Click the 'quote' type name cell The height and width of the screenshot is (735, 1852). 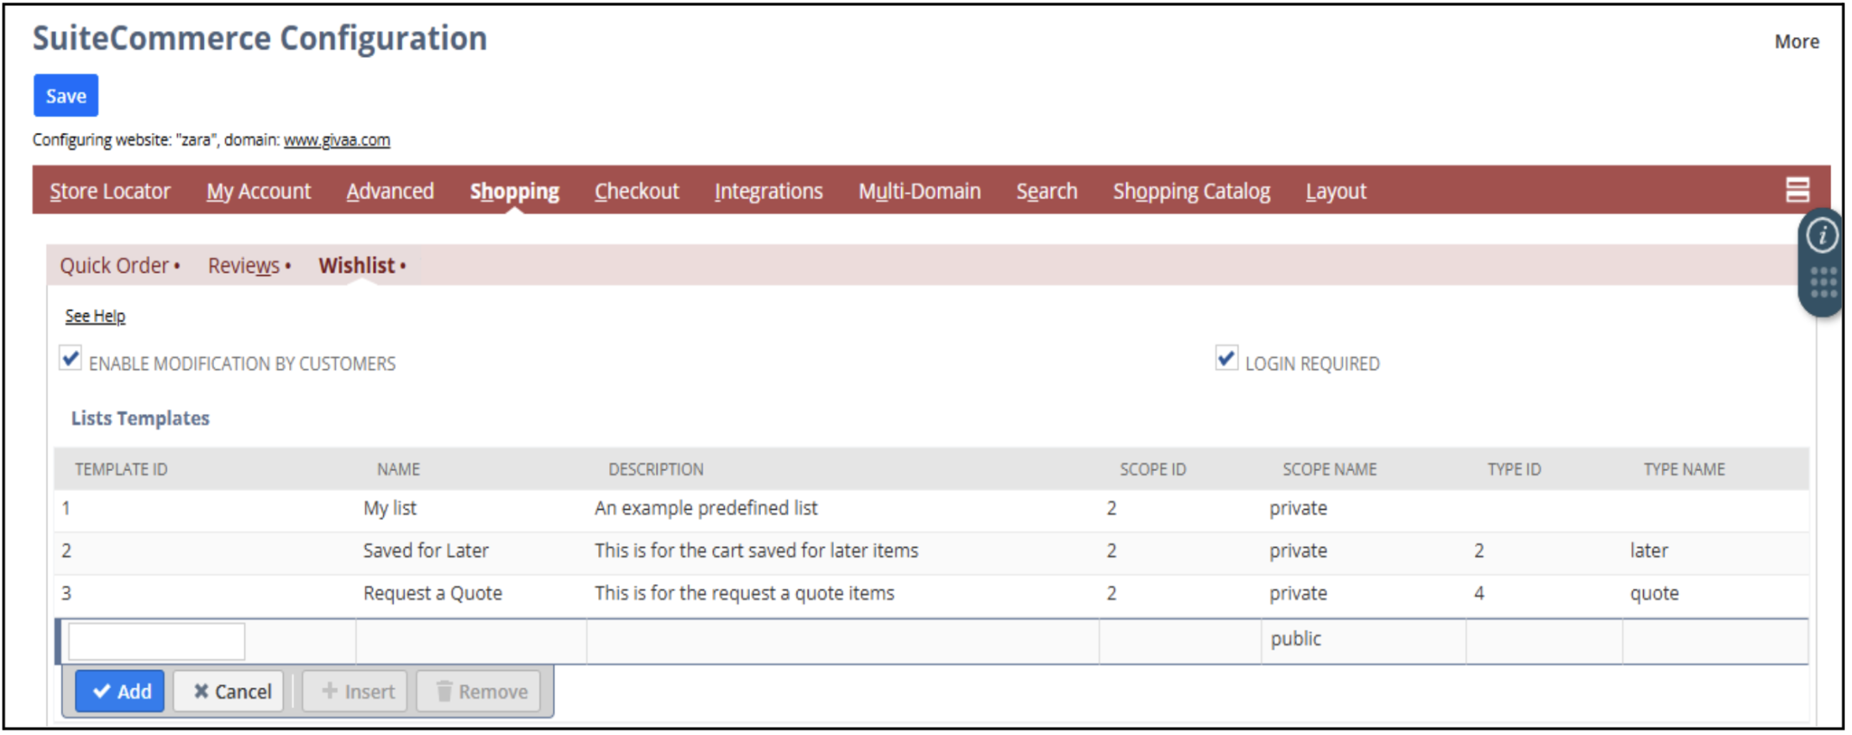[x=1654, y=594]
